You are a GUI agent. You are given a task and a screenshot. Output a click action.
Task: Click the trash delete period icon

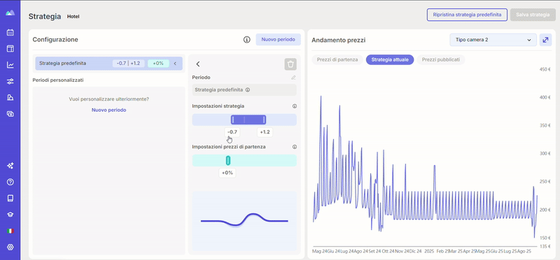[290, 64]
